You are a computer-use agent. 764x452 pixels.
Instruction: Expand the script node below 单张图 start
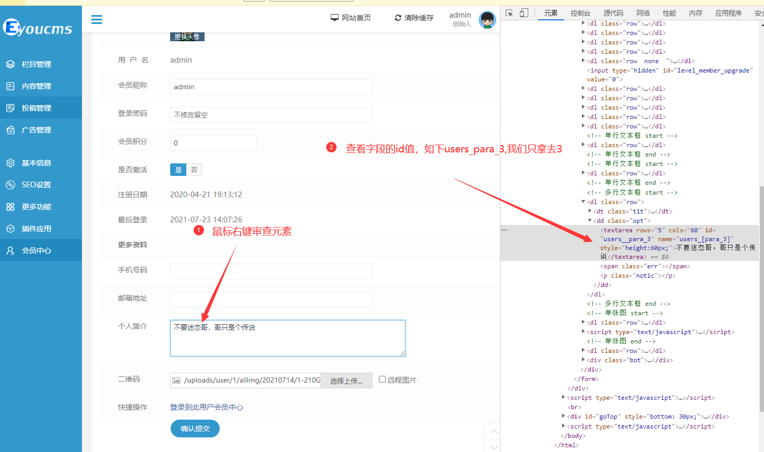[x=583, y=332]
